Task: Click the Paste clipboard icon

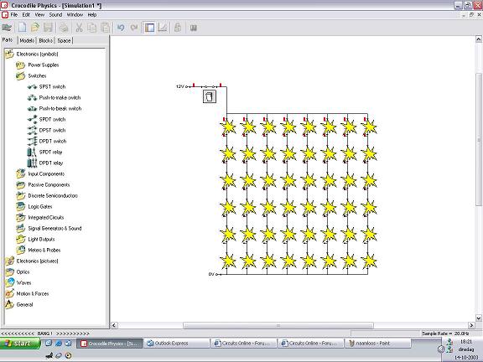Action: tap(105, 28)
